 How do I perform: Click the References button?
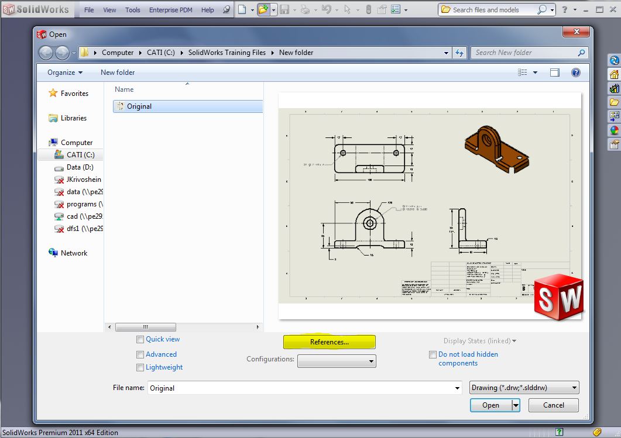pos(329,342)
